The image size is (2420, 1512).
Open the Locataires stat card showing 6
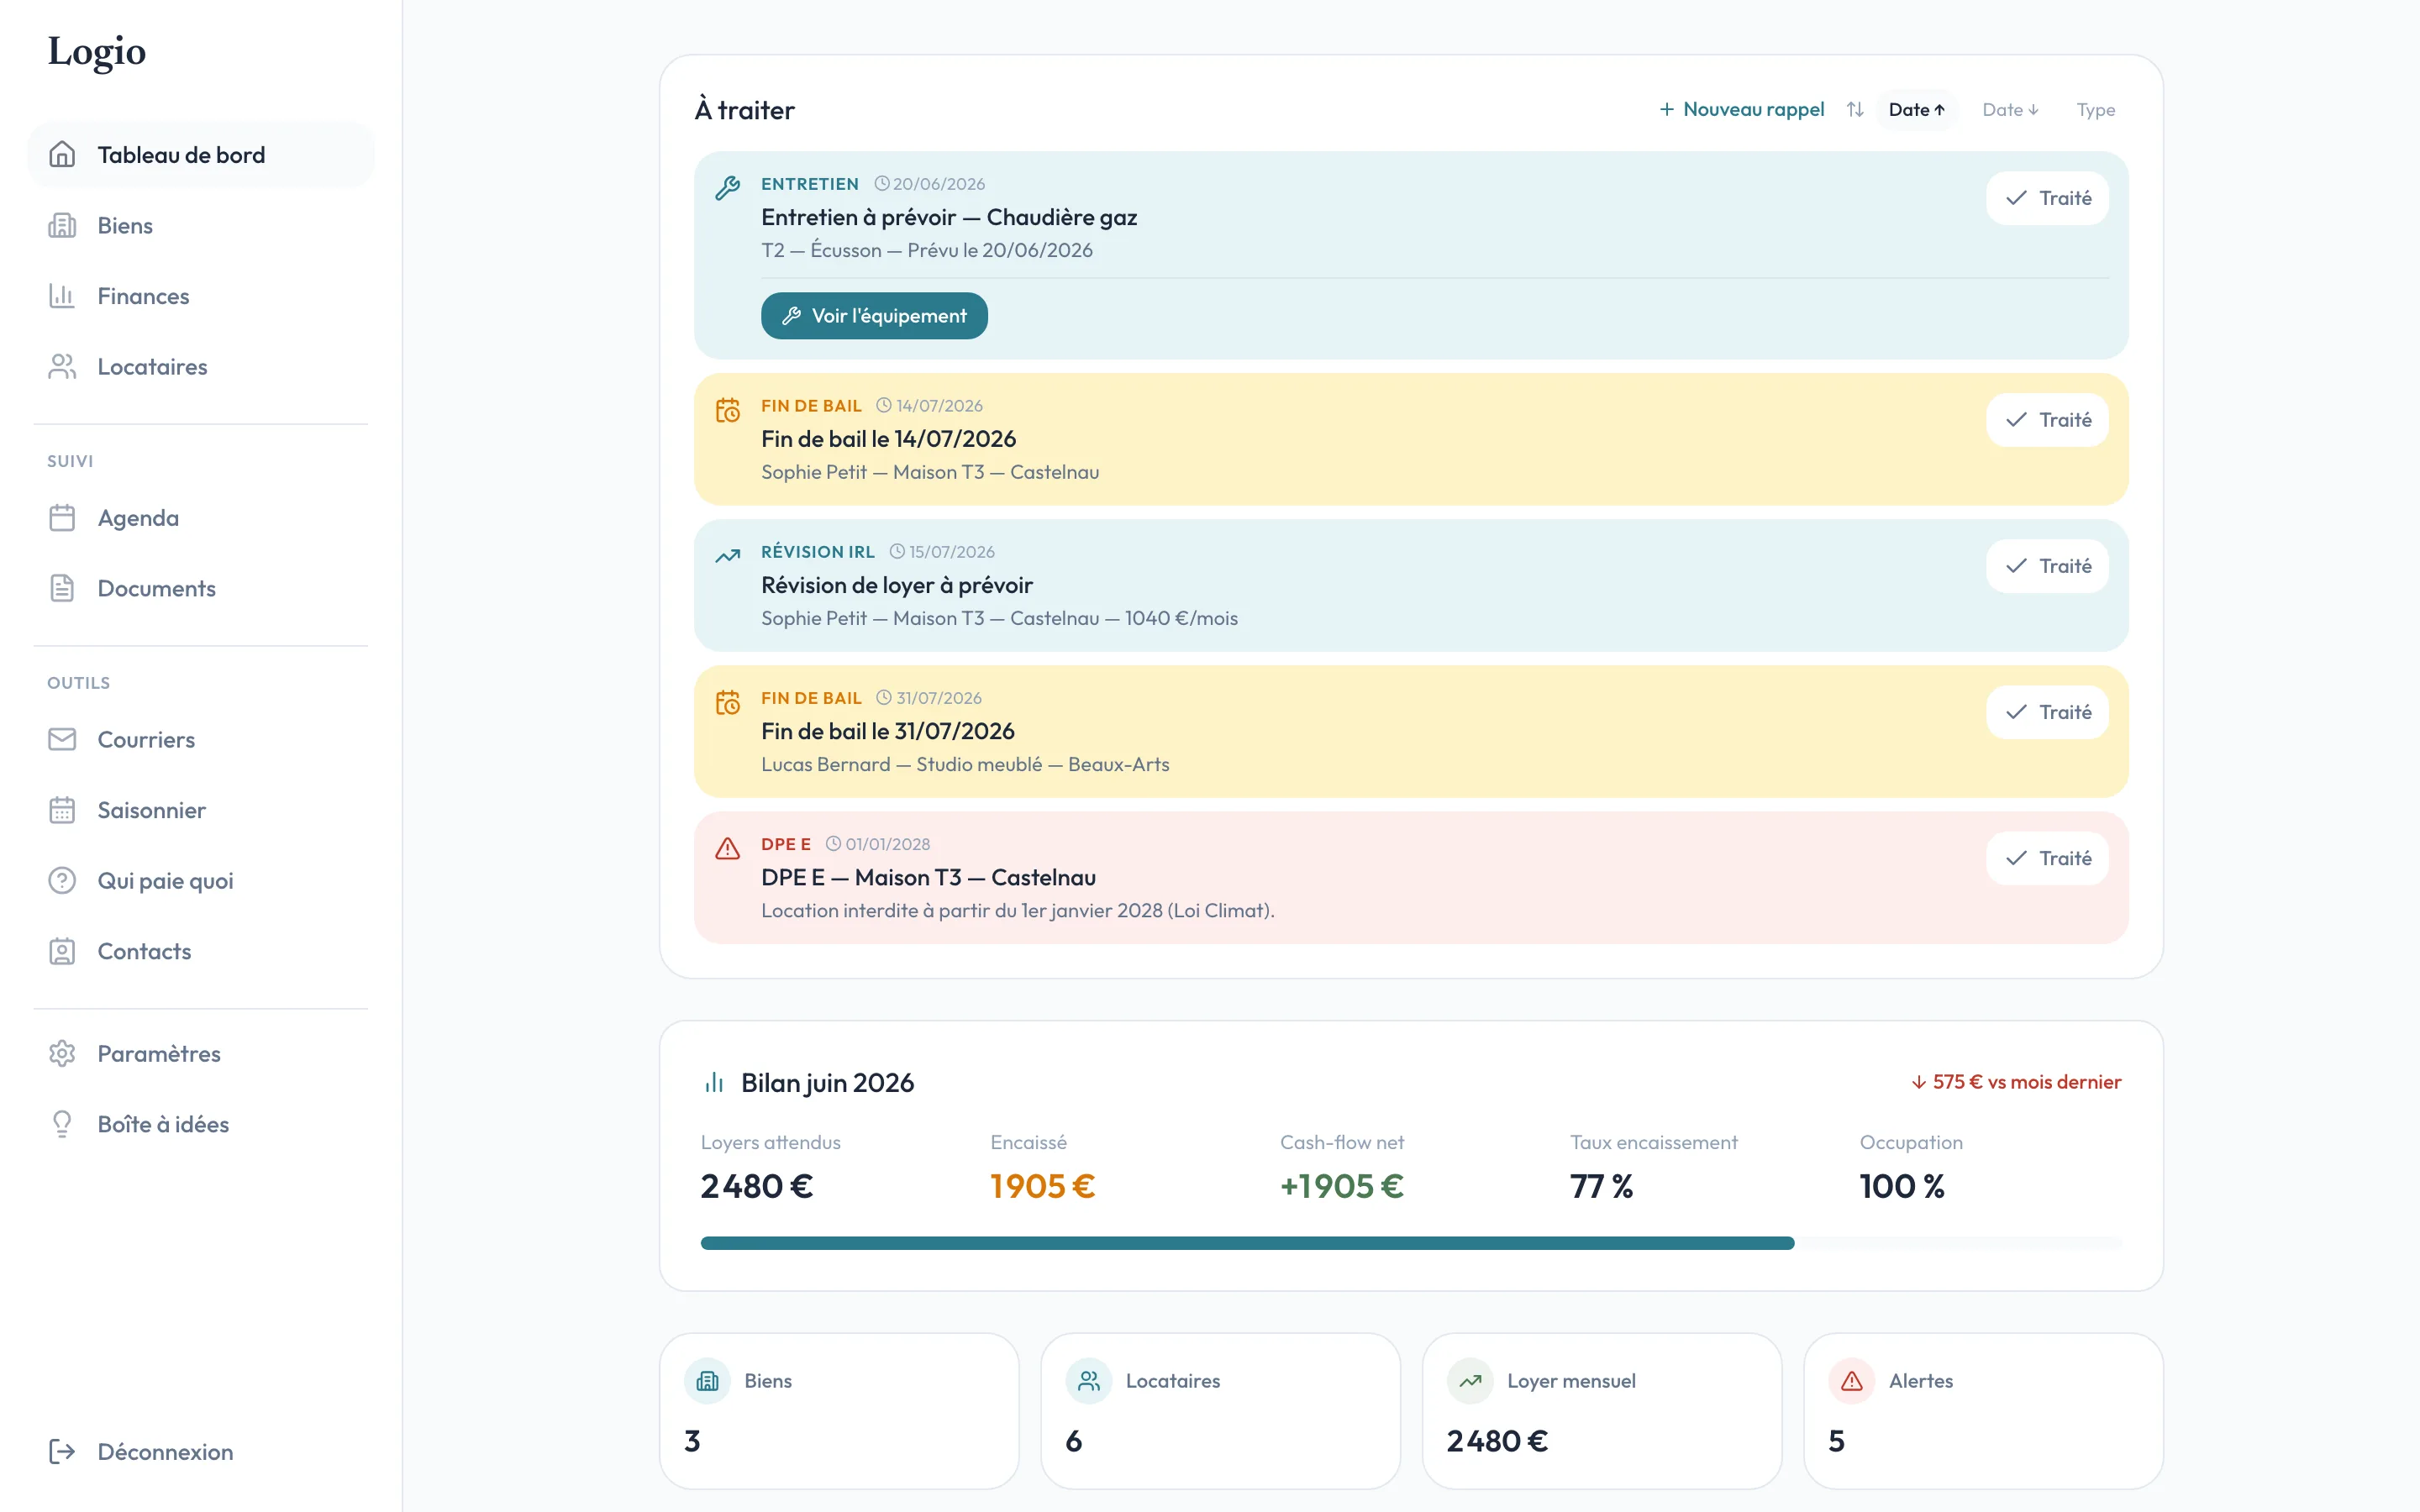pos(1220,1411)
